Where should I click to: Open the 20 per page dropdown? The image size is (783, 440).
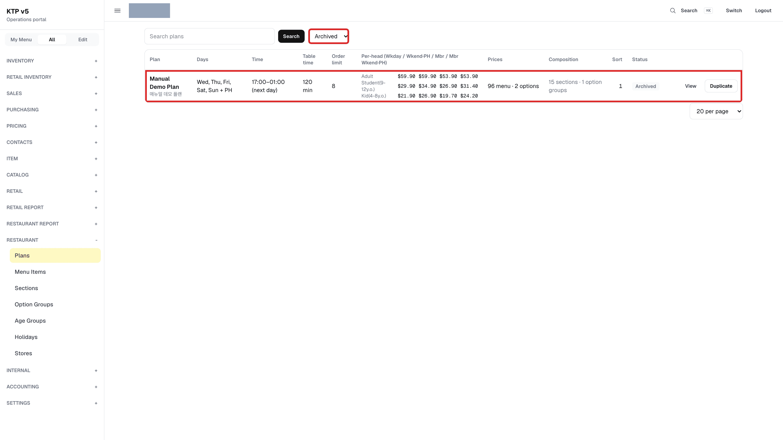(716, 111)
